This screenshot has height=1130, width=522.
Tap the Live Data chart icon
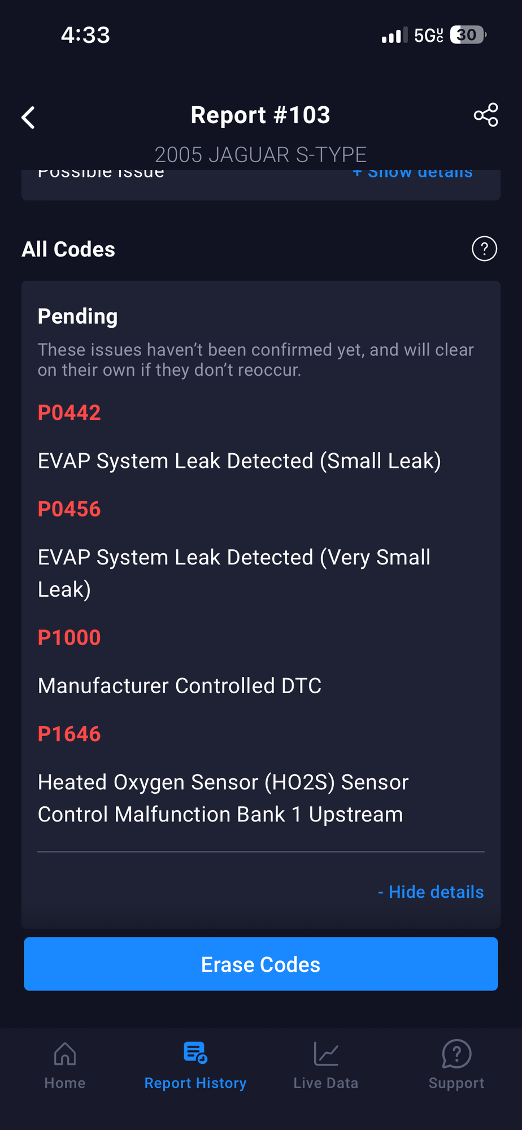326,1054
